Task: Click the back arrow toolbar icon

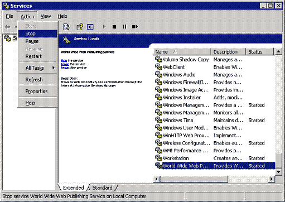Action: (x=8, y=27)
